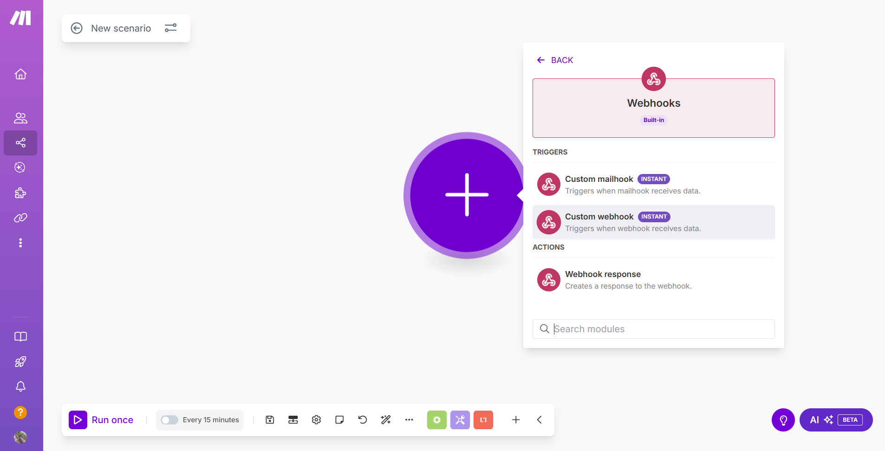The width and height of the screenshot is (885, 451).
Task: Open the Scenarios share icon in sidebar
Action: click(20, 143)
